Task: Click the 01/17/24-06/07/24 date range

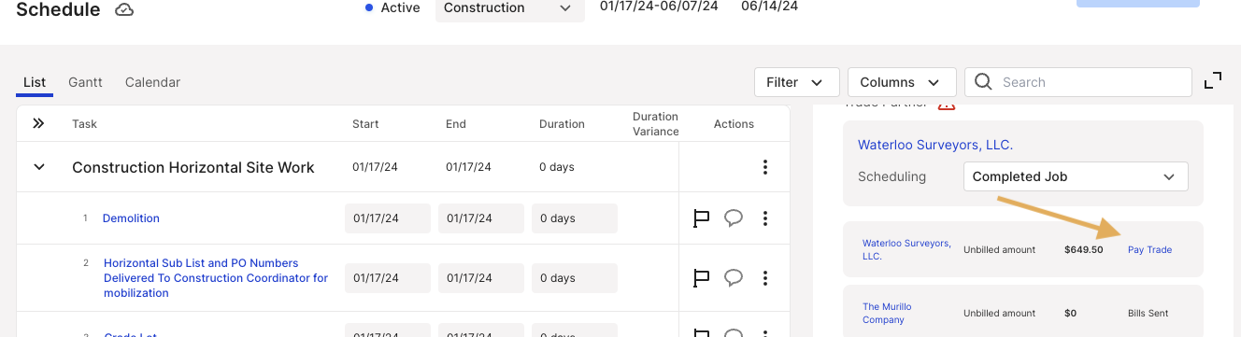Action: point(659,7)
